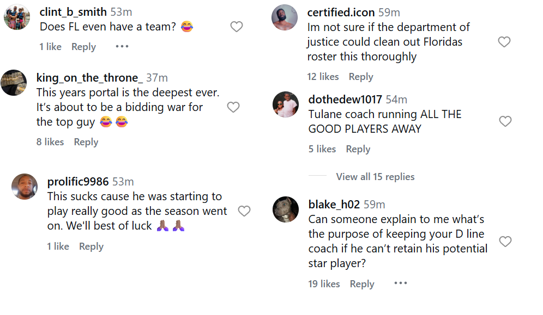
Task: Click dothedew1017's avatar
Action: (x=286, y=104)
